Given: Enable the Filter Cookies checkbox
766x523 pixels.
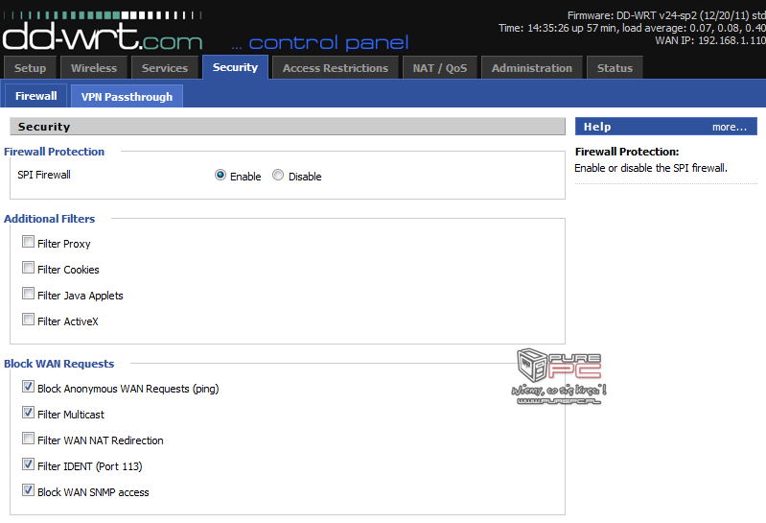Looking at the screenshot, I should tap(29, 269).
